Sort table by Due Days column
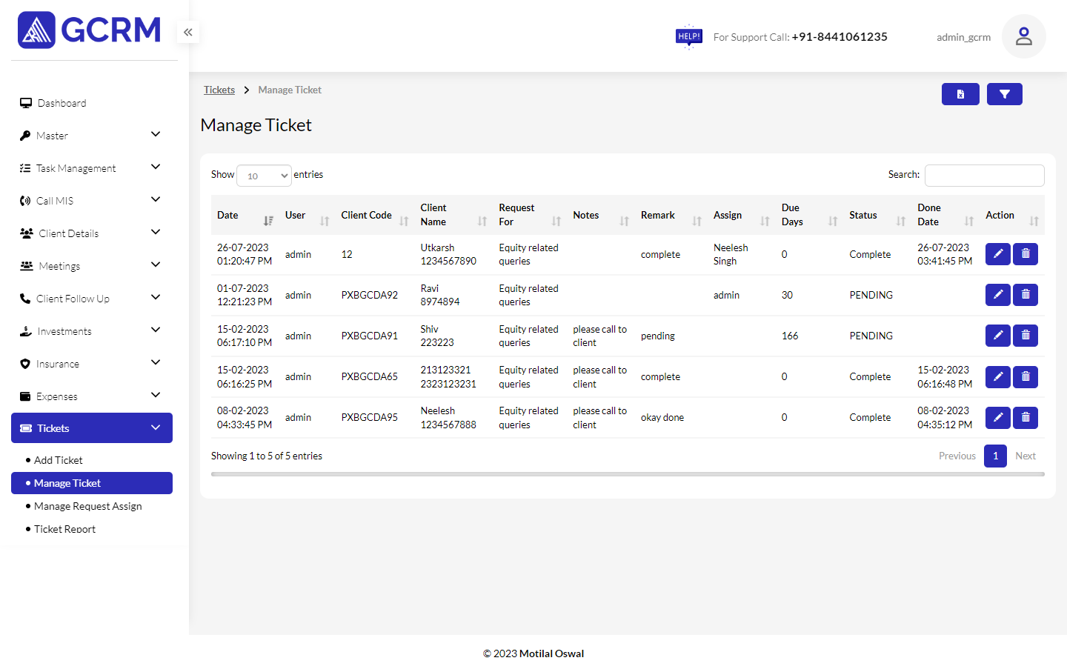1067x672 pixels. pos(808,216)
